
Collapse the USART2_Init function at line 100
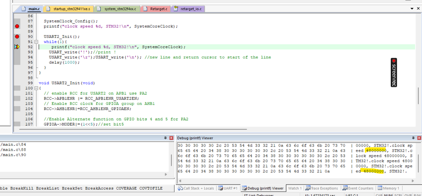(x=35, y=88)
